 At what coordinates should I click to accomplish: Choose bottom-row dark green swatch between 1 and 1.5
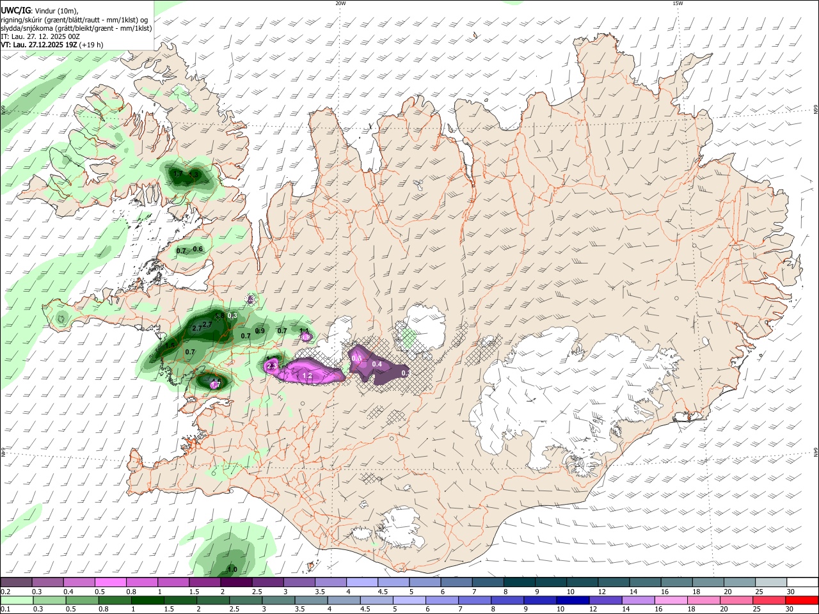coord(147,600)
